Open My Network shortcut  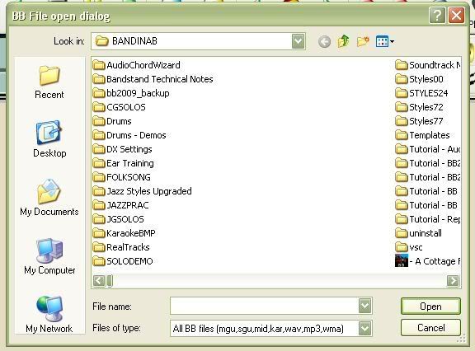(x=49, y=315)
